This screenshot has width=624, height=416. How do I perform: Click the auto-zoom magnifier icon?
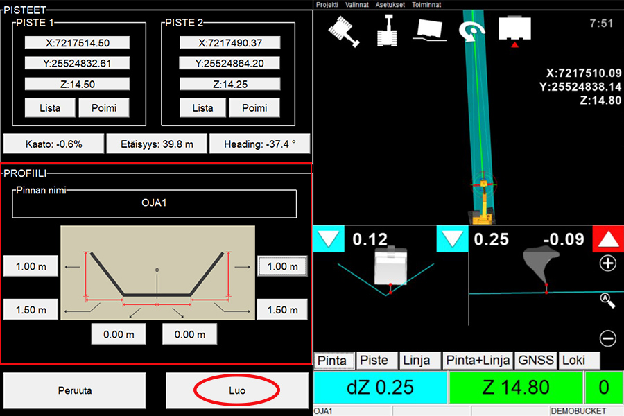point(607,300)
